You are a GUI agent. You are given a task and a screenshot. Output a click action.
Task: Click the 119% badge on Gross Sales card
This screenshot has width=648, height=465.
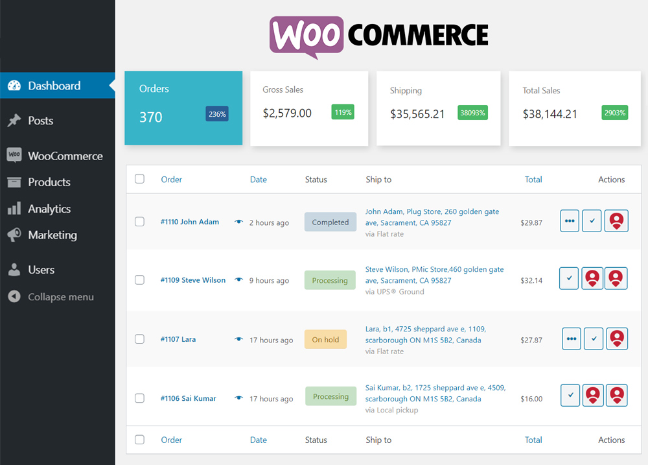343,112
